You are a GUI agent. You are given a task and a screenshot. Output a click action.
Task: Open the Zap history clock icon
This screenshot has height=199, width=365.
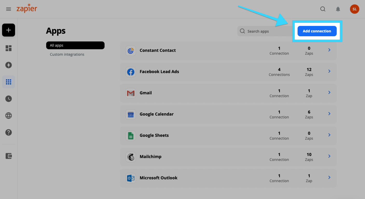9,99
